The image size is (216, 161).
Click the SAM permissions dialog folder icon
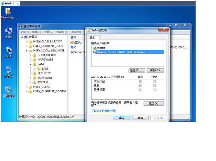coord(88,30)
